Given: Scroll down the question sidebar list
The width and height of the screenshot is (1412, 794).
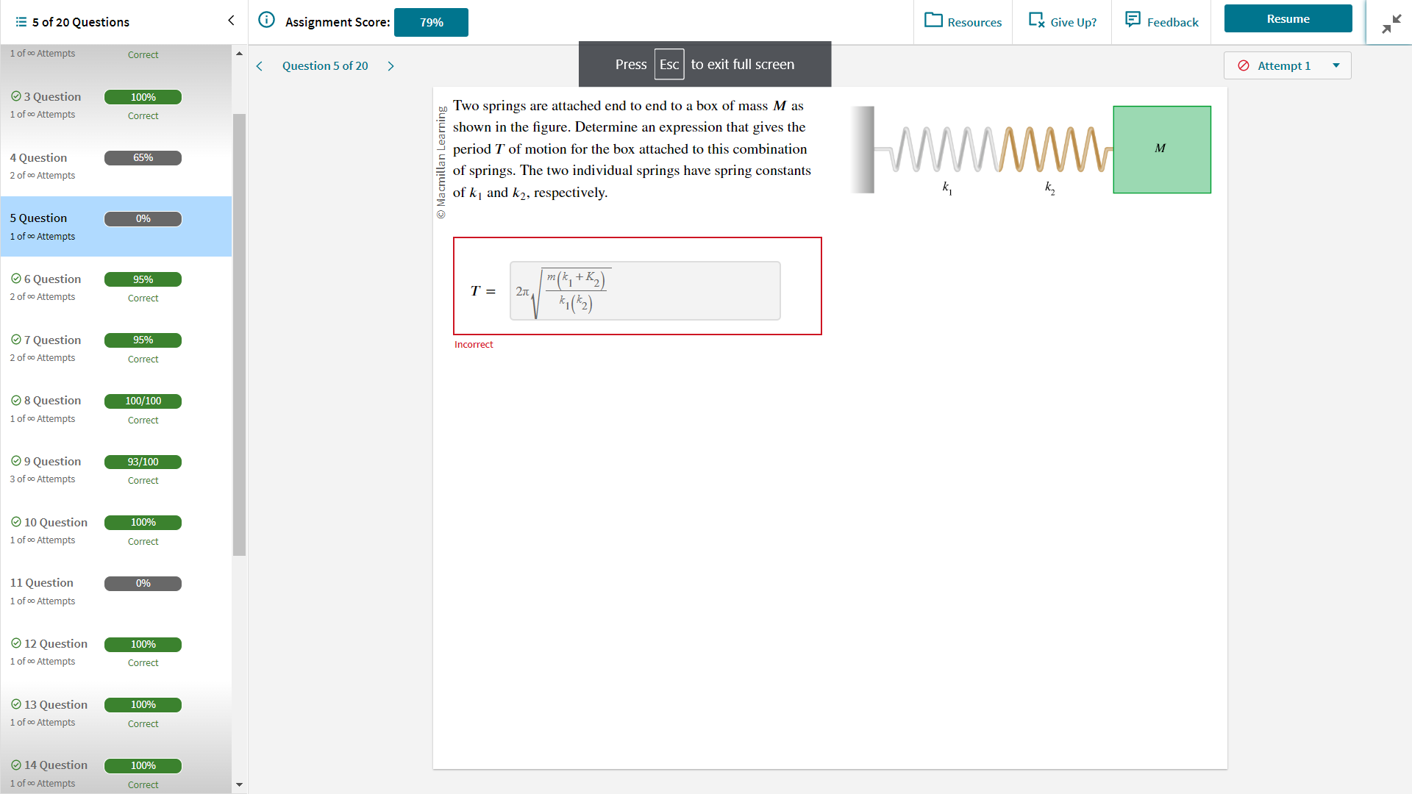Looking at the screenshot, I should [240, 783].
